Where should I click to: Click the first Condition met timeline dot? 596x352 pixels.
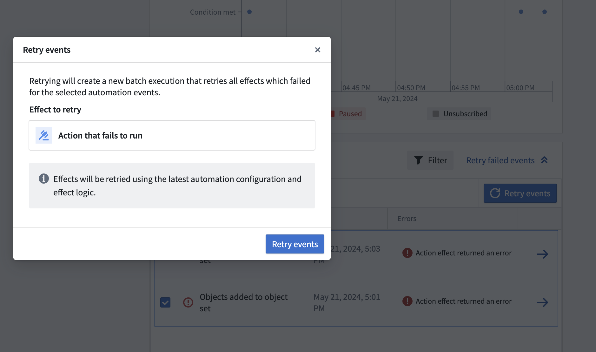(x=249, y=12)
